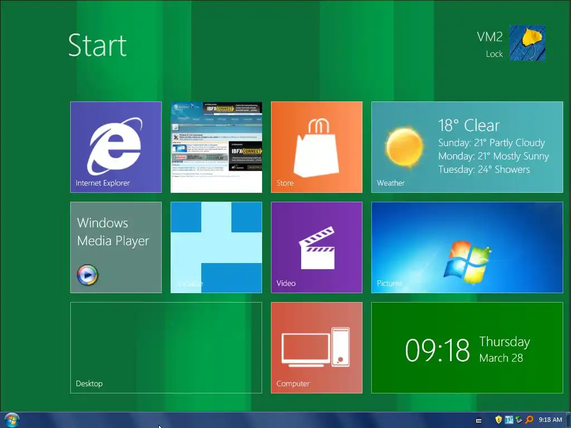
Task: Open the Pictures tile
Action: tap(467, 247)
